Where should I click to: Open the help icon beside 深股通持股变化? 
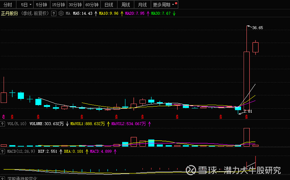[x=3, y=179]
